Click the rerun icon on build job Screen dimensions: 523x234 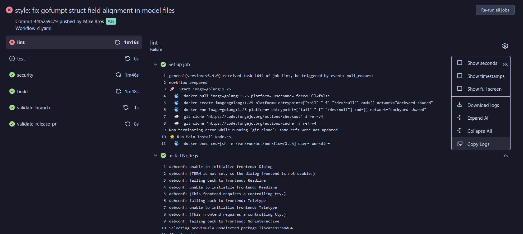pyautogui.click(x=119, y=91)
